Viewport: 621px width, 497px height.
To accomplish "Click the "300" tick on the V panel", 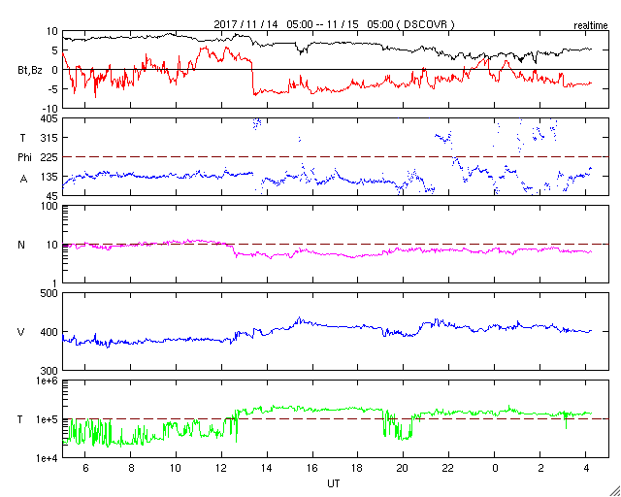I will (x=49, y=371).
